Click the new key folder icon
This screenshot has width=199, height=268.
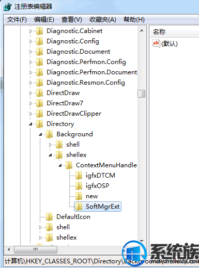tap(79, 196)
